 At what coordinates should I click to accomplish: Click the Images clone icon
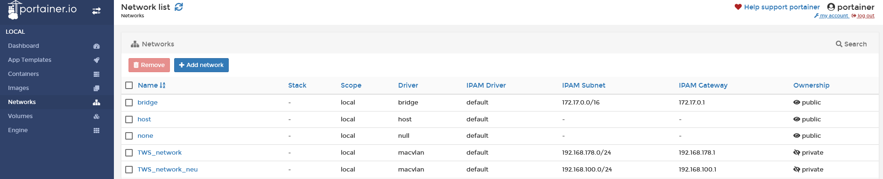(x=96, y=88)
